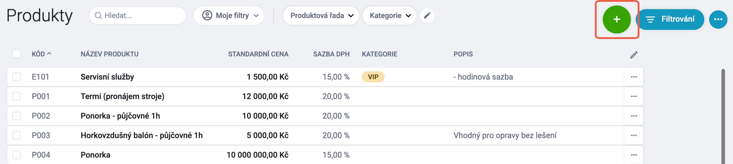Click the pencil icon next to Kategorie filter
The height and width of the screenshot is (164, 733).
pyautogui.click(x=427, y=16)
